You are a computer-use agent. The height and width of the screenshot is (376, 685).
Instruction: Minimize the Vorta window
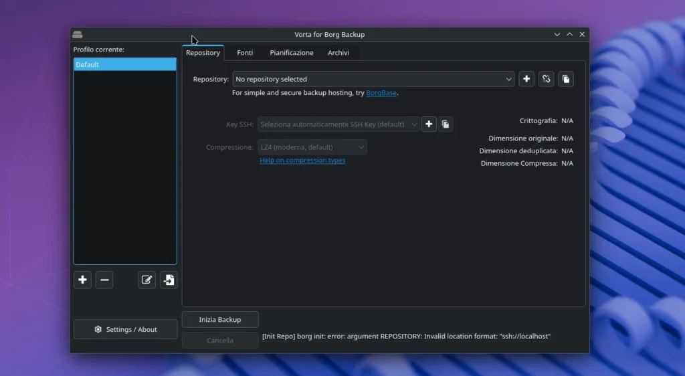(557, 35)
